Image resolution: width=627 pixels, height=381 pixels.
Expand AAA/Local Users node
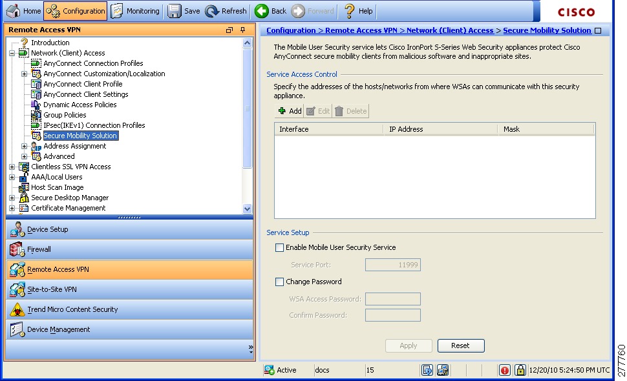[12, 178]
